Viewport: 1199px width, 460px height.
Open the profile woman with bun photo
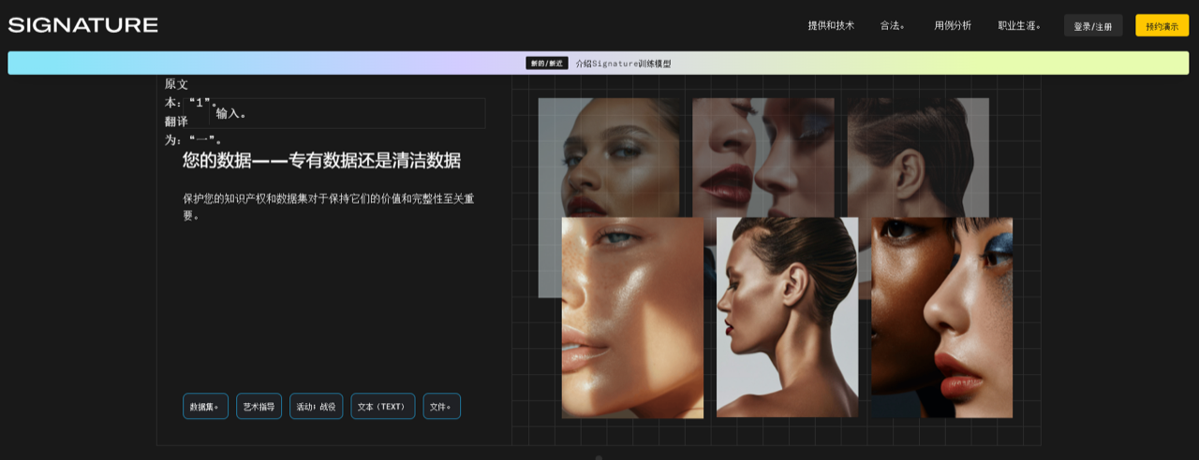tap(787, 317)
